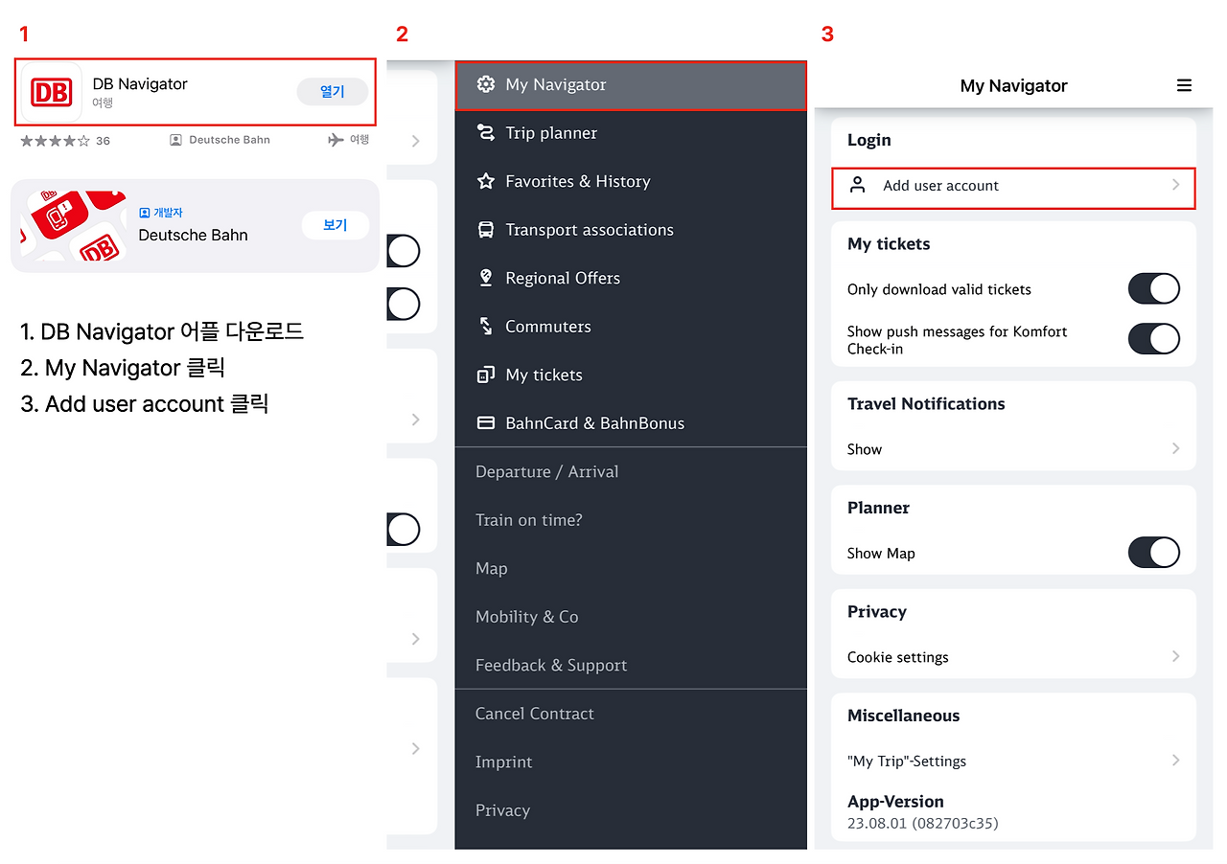1227x864 pixels.
Task: Toggle Komfort Check-in push messages switch
Action: coord(1153,339)
